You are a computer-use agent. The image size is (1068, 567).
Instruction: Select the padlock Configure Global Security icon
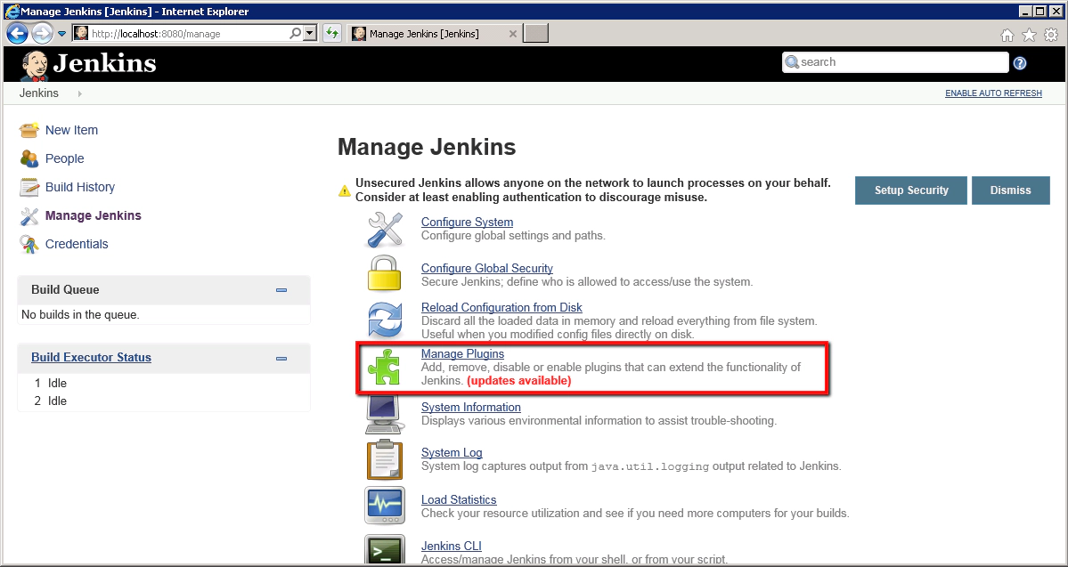(384, 276)
